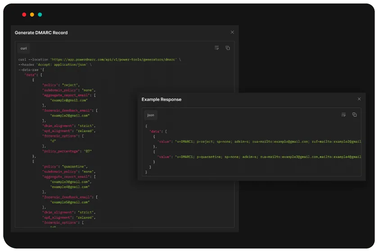Close the Example Response panel
This screenshot has width=378, height=252.
pos(359,99)
